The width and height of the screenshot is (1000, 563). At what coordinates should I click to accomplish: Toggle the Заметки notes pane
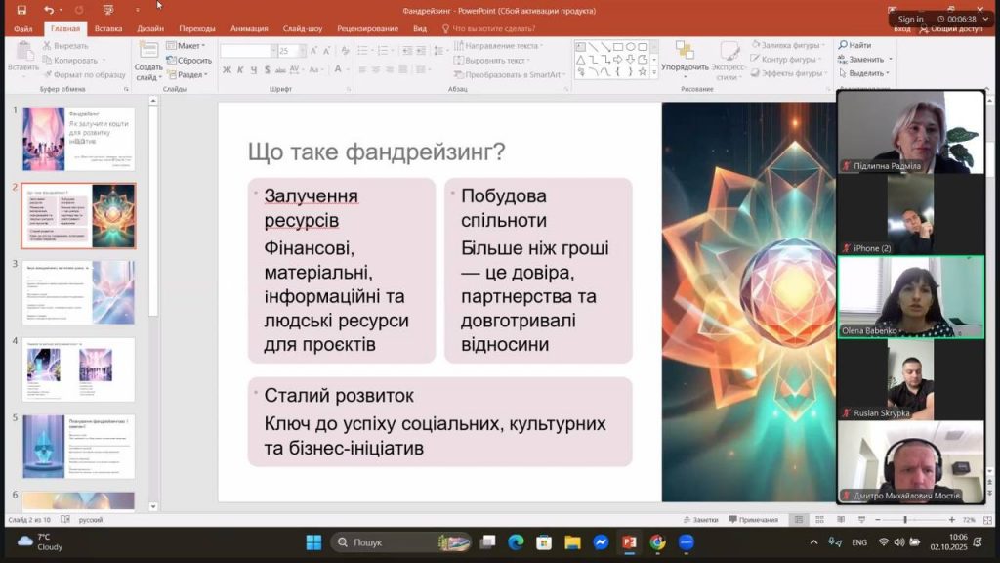coord(700,520)
